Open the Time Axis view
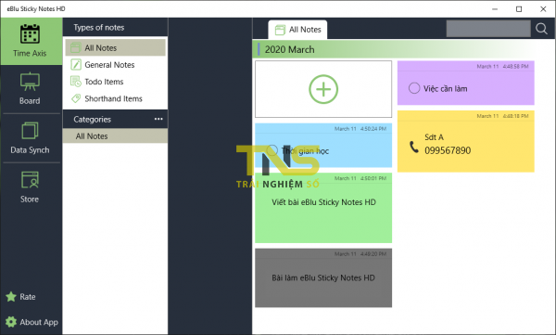 (x=32, y=41)
